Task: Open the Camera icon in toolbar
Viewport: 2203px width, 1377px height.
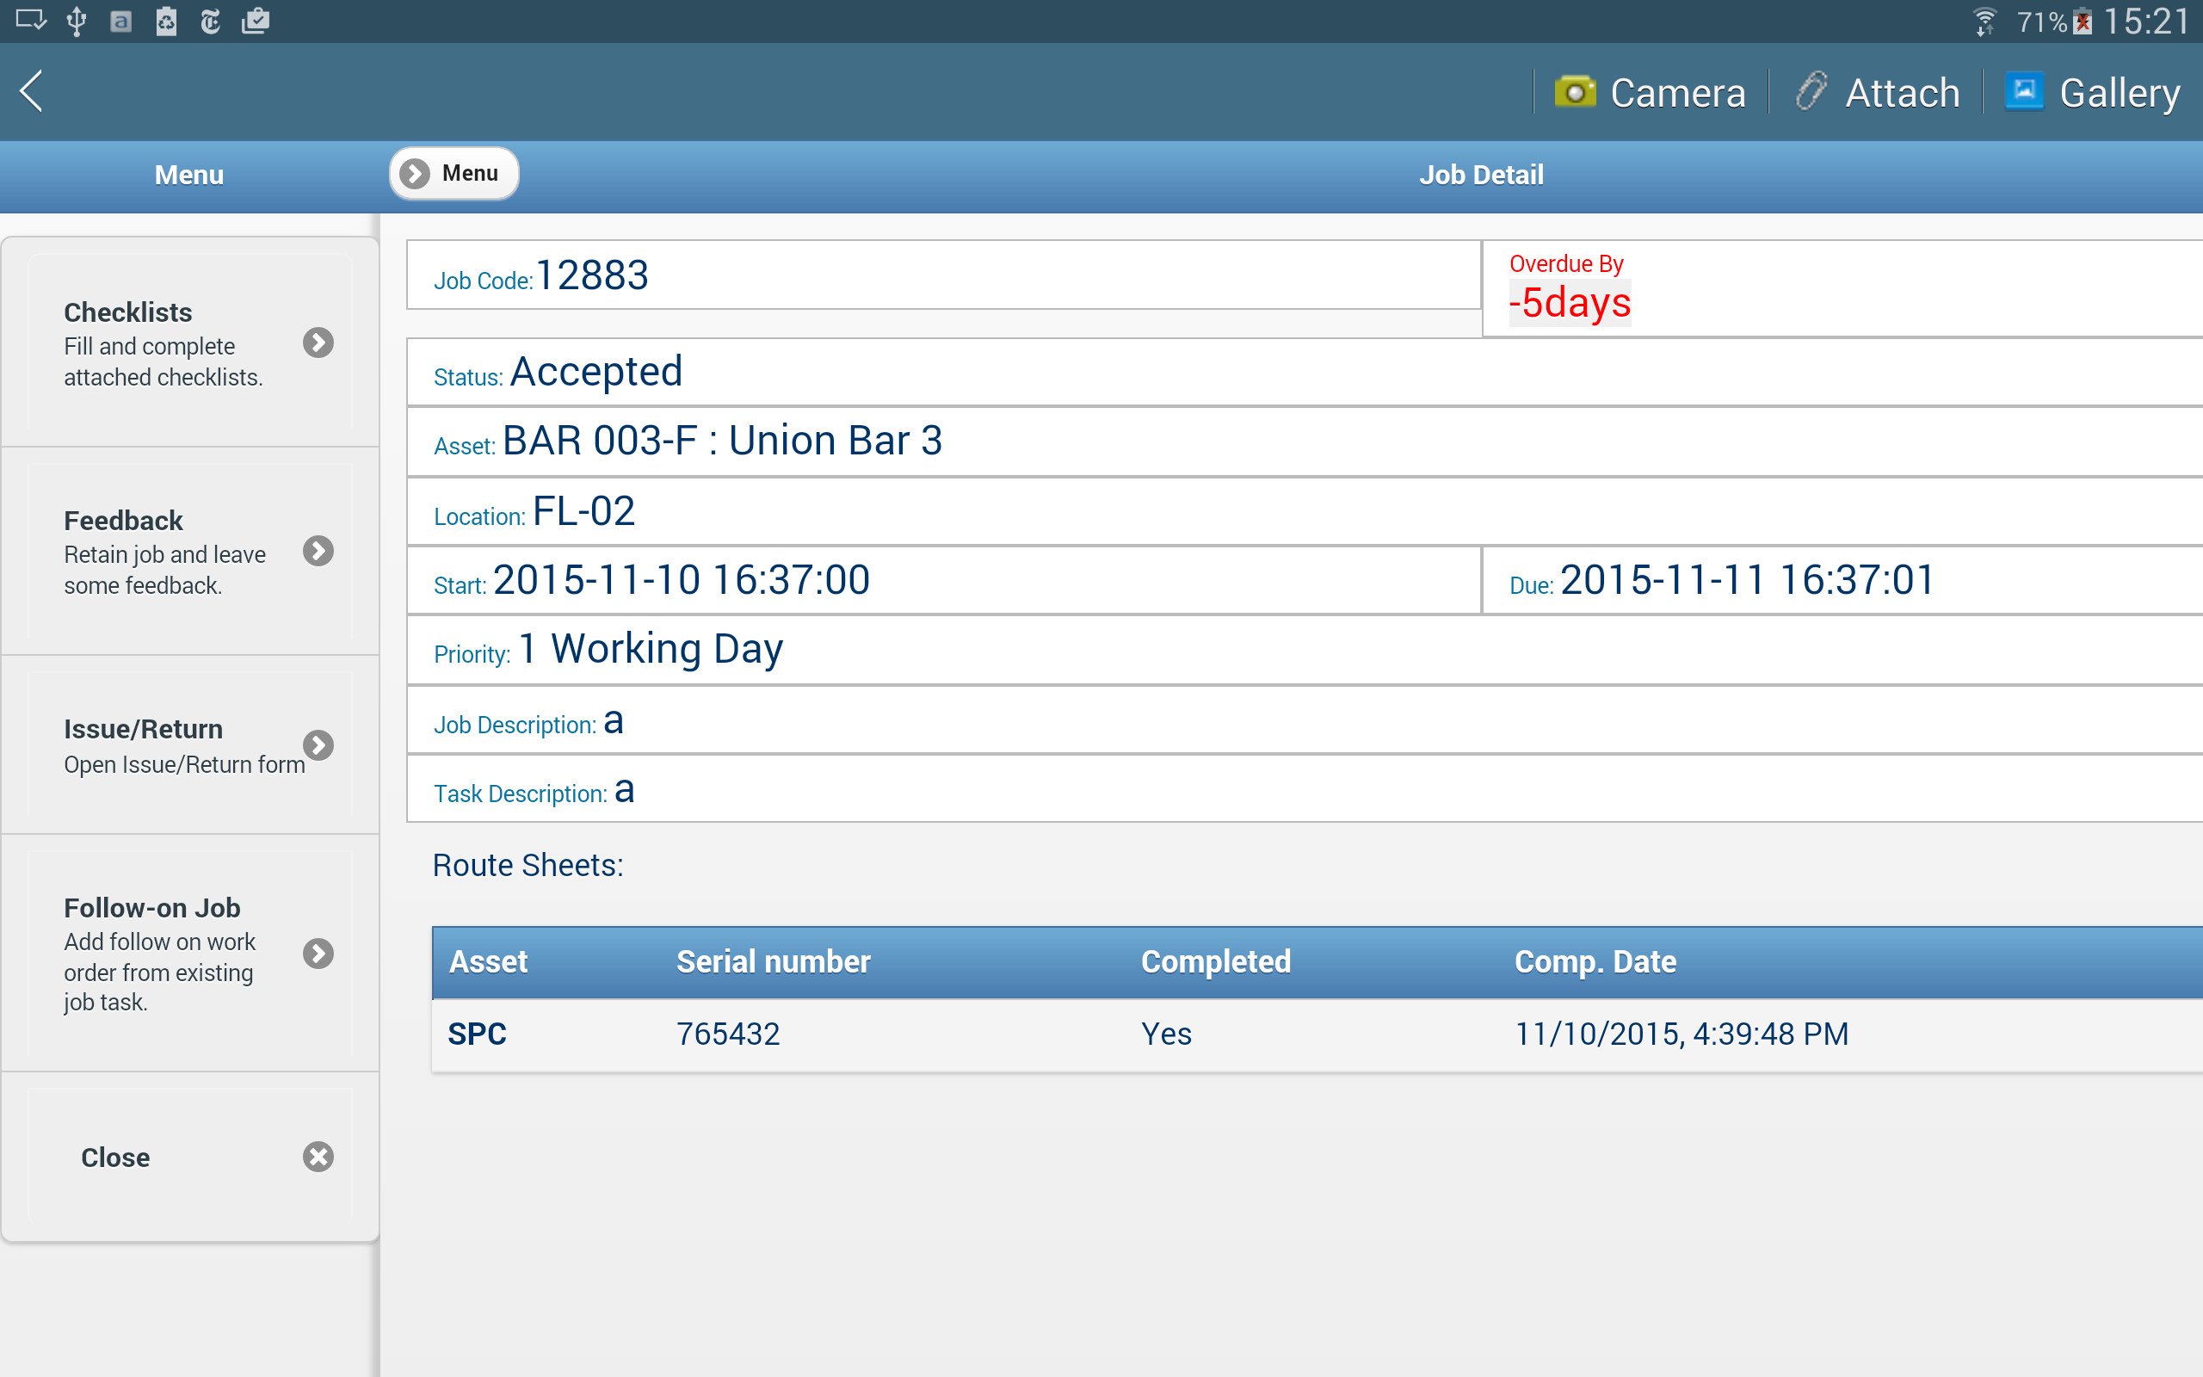Action: click(x=1575, y=92)
